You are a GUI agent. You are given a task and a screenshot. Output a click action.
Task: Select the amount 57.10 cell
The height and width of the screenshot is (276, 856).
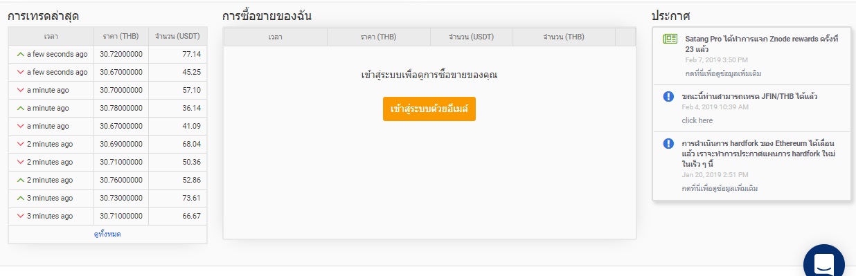[x=178, y=90]
